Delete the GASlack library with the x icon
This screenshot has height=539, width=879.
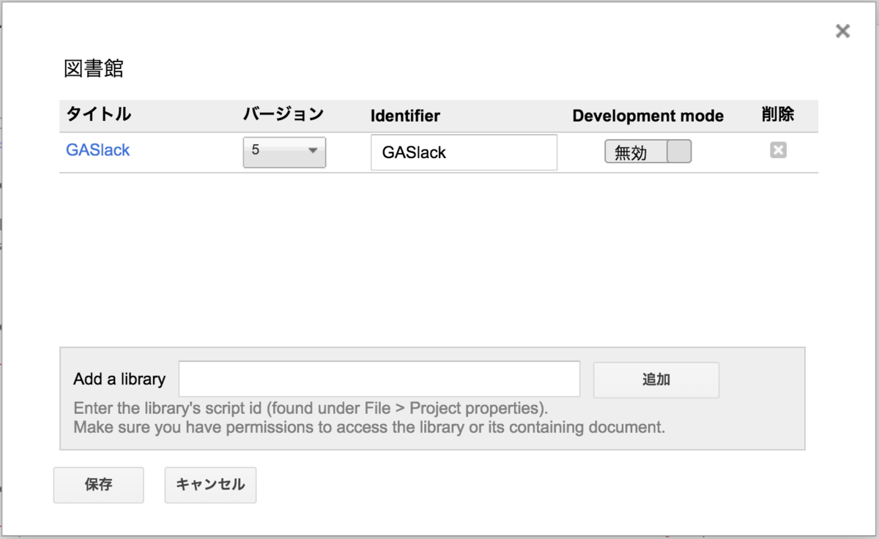(x=778, y=150)
